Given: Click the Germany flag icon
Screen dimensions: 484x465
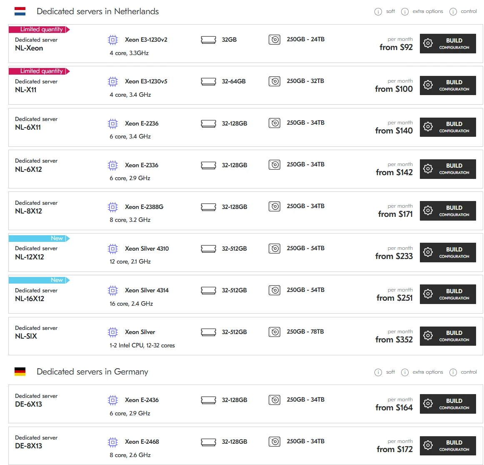Looking at the screenshot, I should coord(20,372).
